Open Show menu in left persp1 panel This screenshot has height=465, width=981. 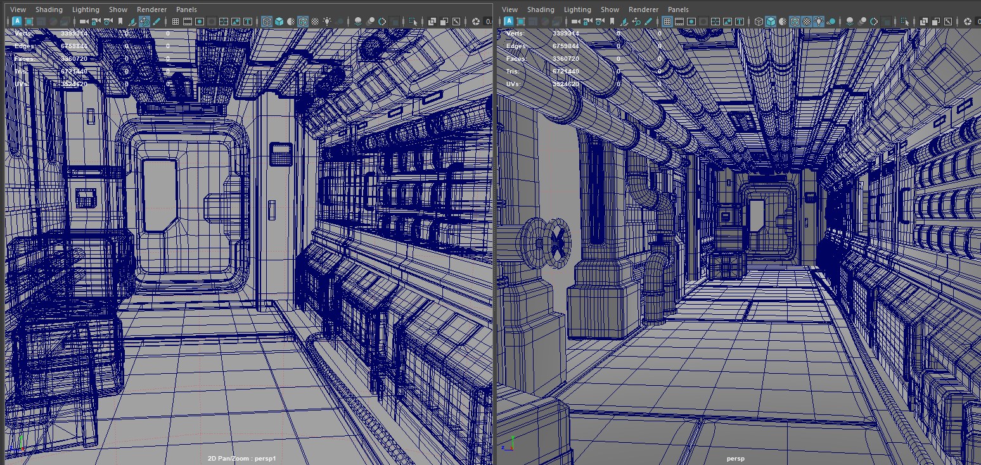click(x=118, y=10)
